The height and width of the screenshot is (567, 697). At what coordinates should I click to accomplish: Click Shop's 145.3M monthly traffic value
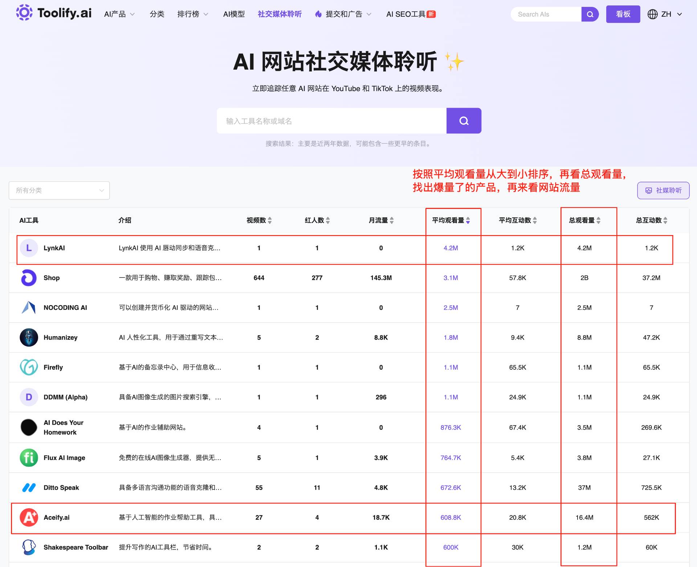[x=381, y=278]
